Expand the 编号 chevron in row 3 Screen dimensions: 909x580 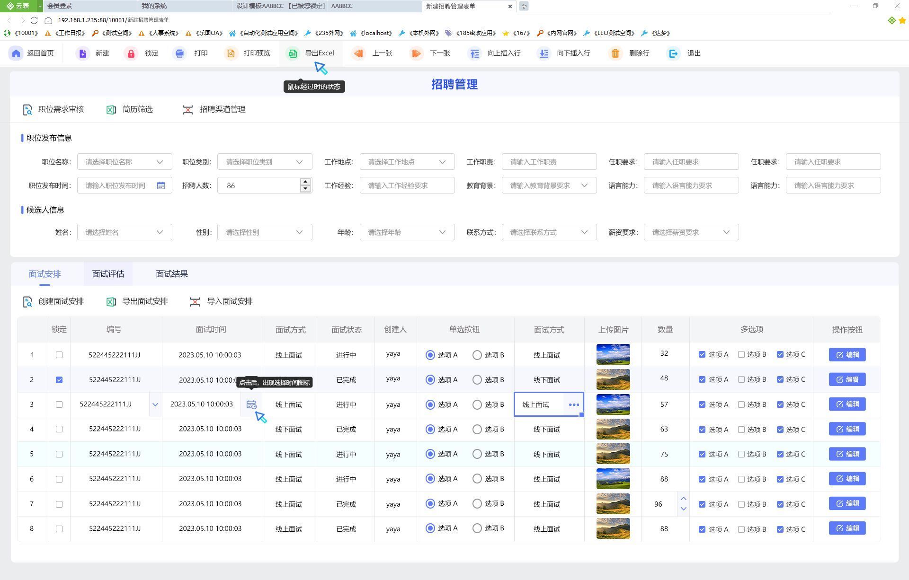pyautogui.click(x=155, y=404)
